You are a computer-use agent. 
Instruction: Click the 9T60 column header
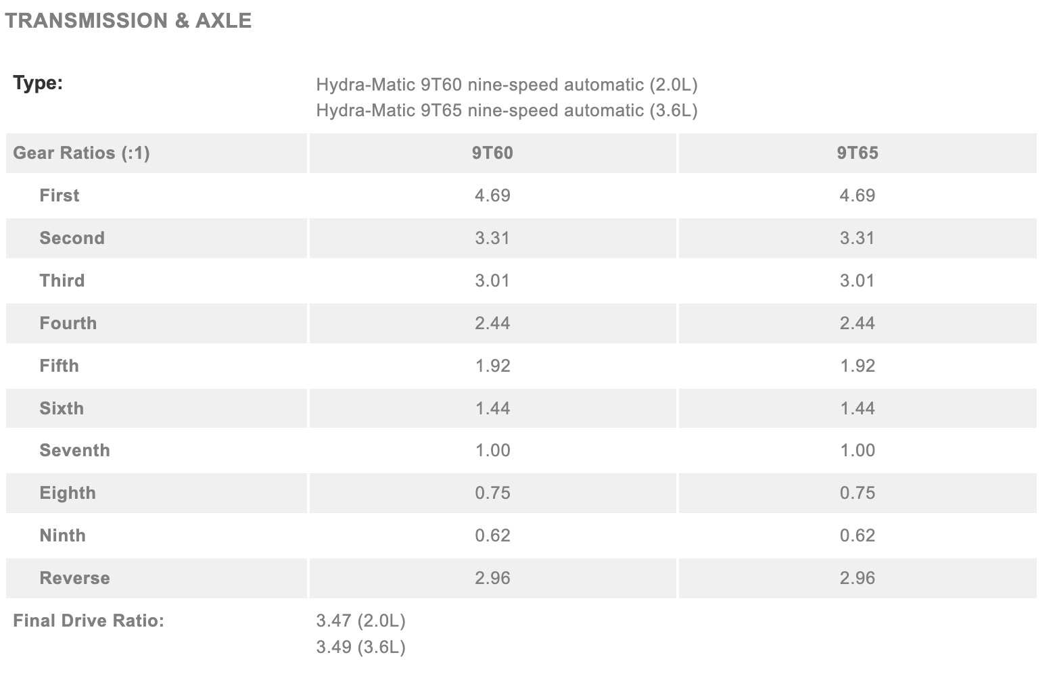pos(492,153)
